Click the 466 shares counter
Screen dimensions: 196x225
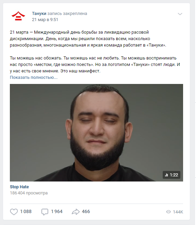coord(86,211)
